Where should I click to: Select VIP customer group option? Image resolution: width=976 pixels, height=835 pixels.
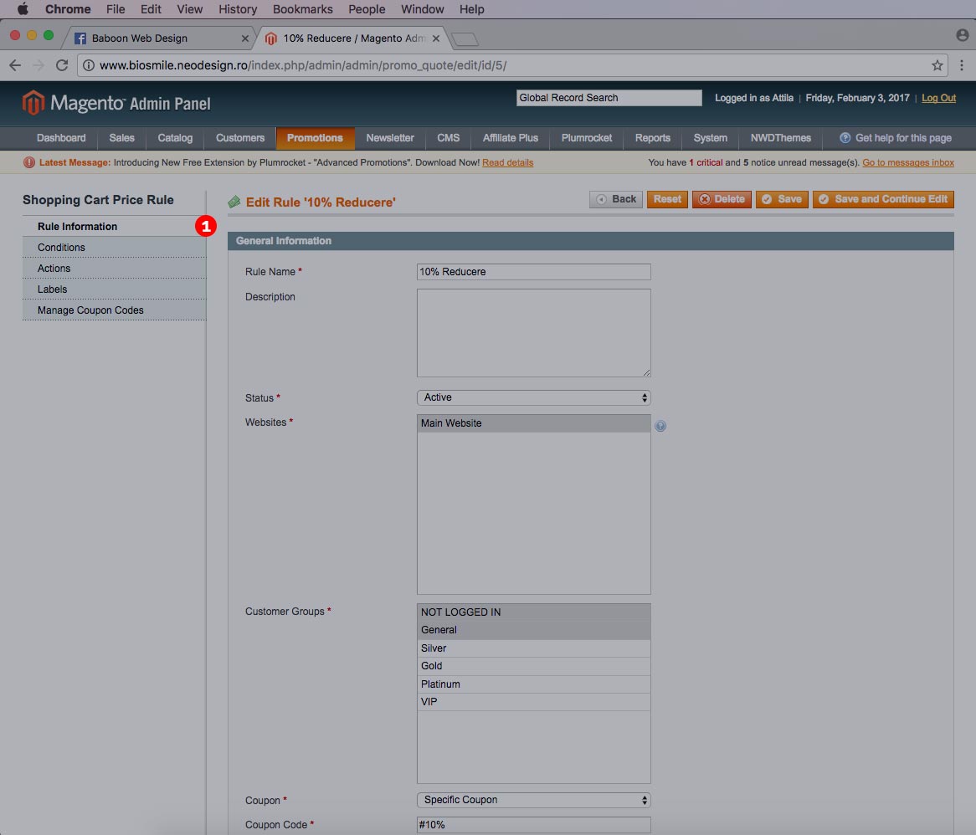click(533, 702)
